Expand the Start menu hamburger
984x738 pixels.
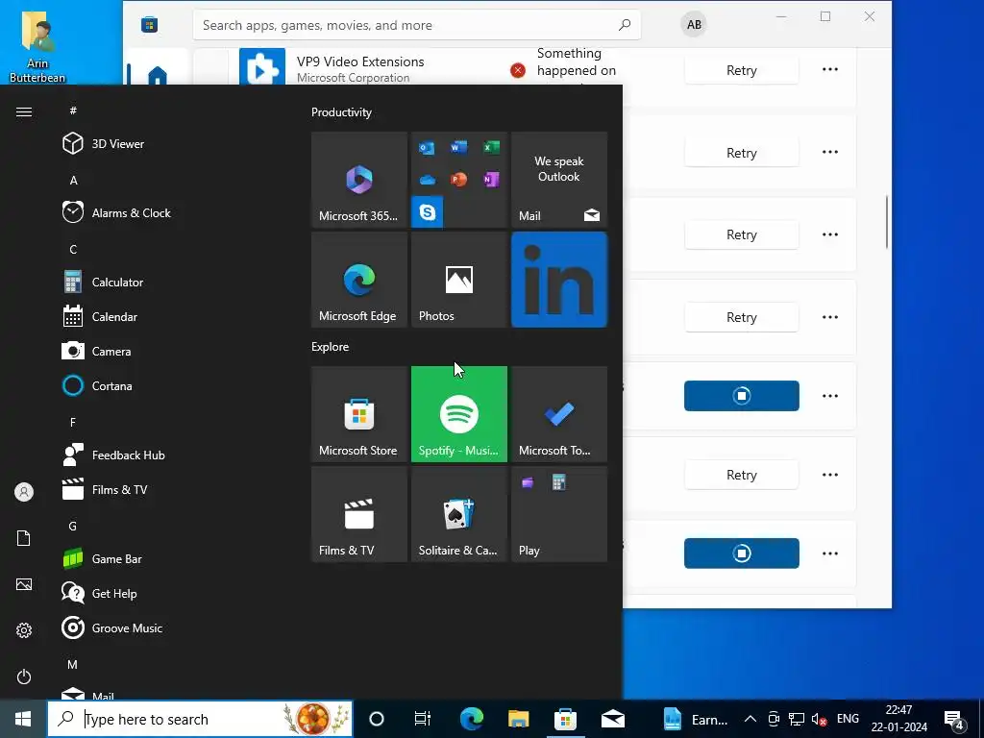coord(24,111)
